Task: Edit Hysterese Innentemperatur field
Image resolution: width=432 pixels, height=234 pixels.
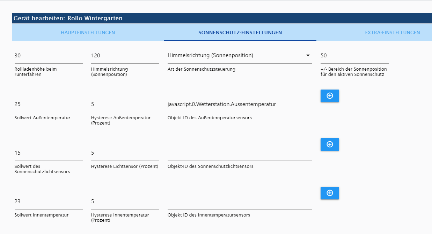Action: click(x=125, y=201)
